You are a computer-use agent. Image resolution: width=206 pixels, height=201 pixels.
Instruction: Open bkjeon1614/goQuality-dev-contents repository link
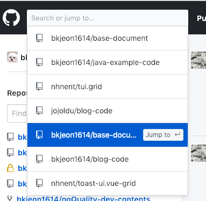click(83, 199)
